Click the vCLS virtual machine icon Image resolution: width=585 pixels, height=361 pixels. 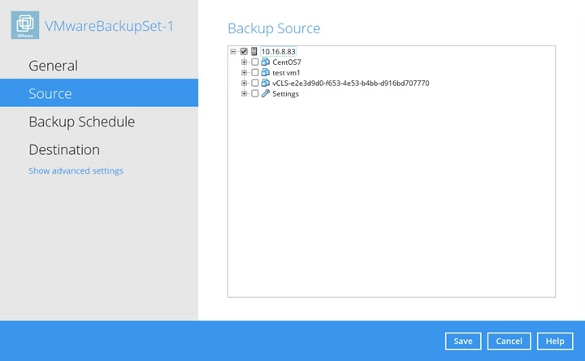tap(265, 83)
